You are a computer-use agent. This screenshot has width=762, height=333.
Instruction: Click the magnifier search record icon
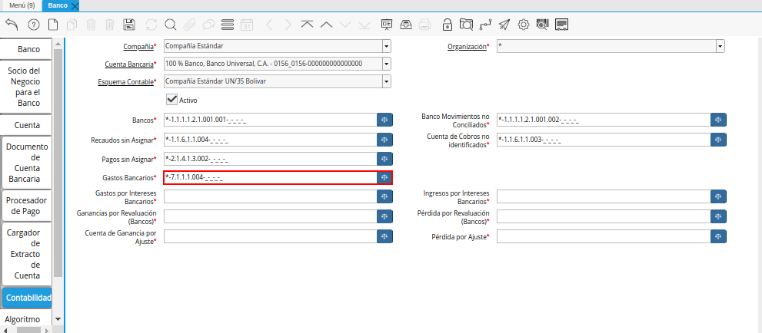[x=170, y=25]
